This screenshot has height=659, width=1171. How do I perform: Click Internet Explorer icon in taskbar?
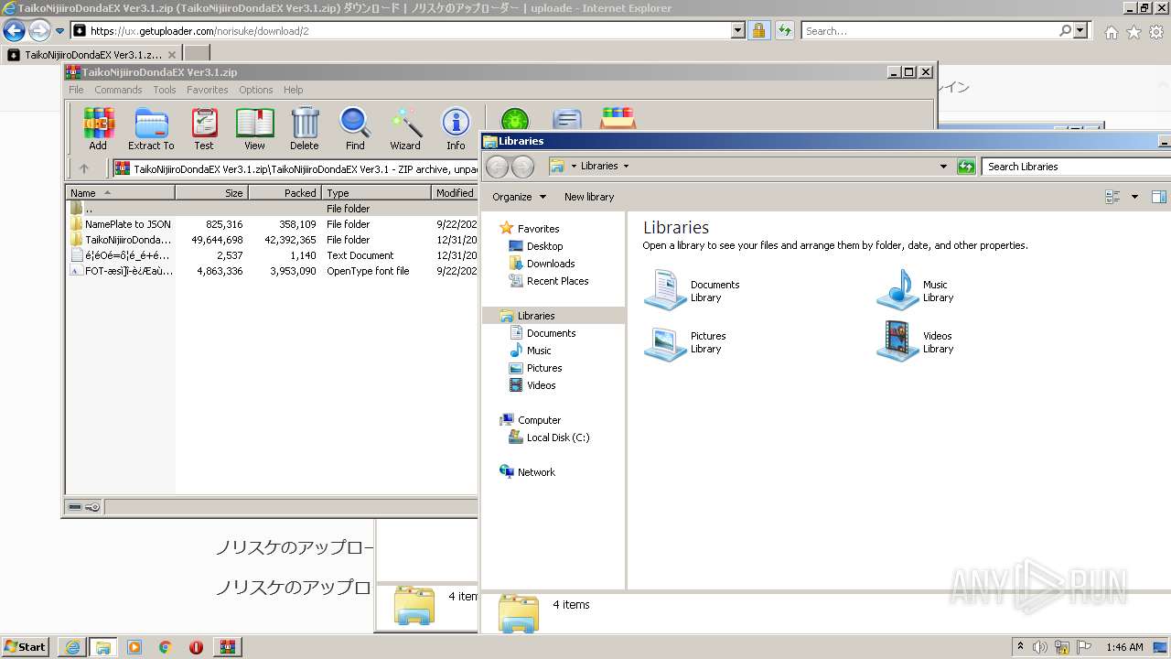click(73, 647)
